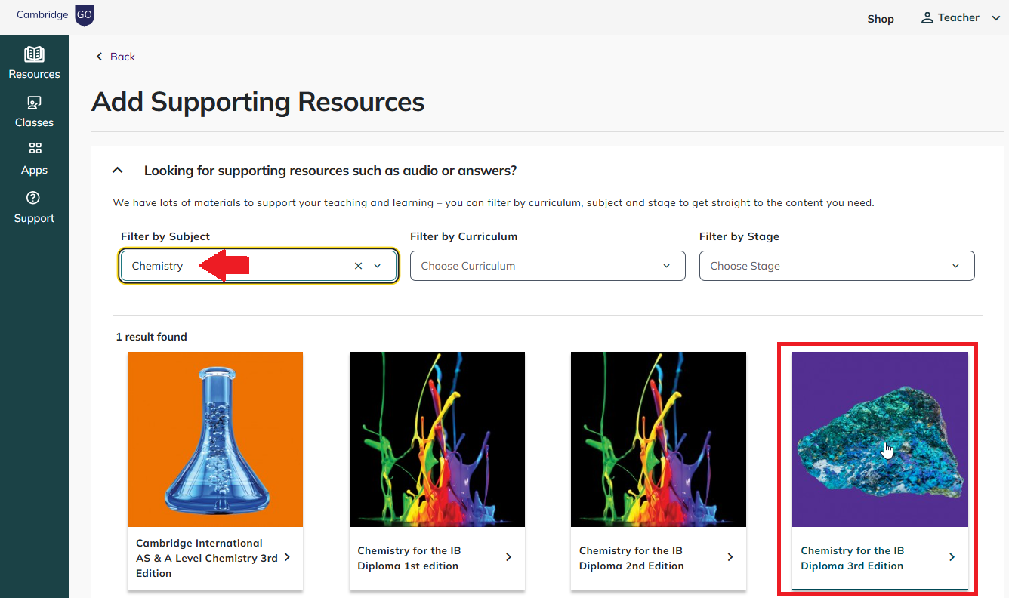Click the 'Filter by Subject' label
The image size is (1009, 598).
(165, 236)
